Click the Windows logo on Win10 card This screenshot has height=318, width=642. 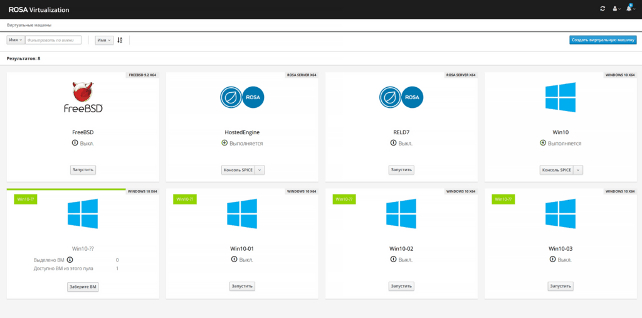[560, 98]
